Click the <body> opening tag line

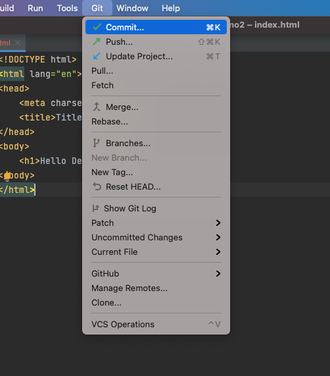pos(14,146)
